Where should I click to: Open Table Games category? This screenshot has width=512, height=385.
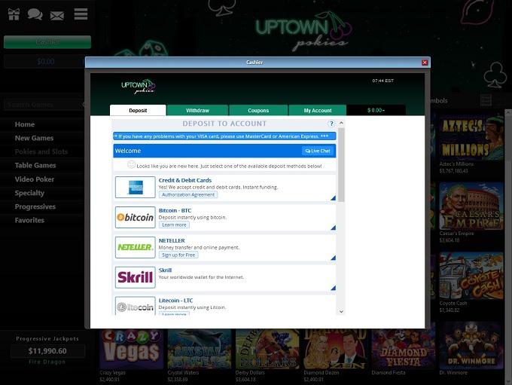[x=35, y=166]
